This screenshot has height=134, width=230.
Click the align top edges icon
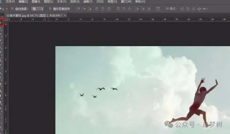(78, 9)
